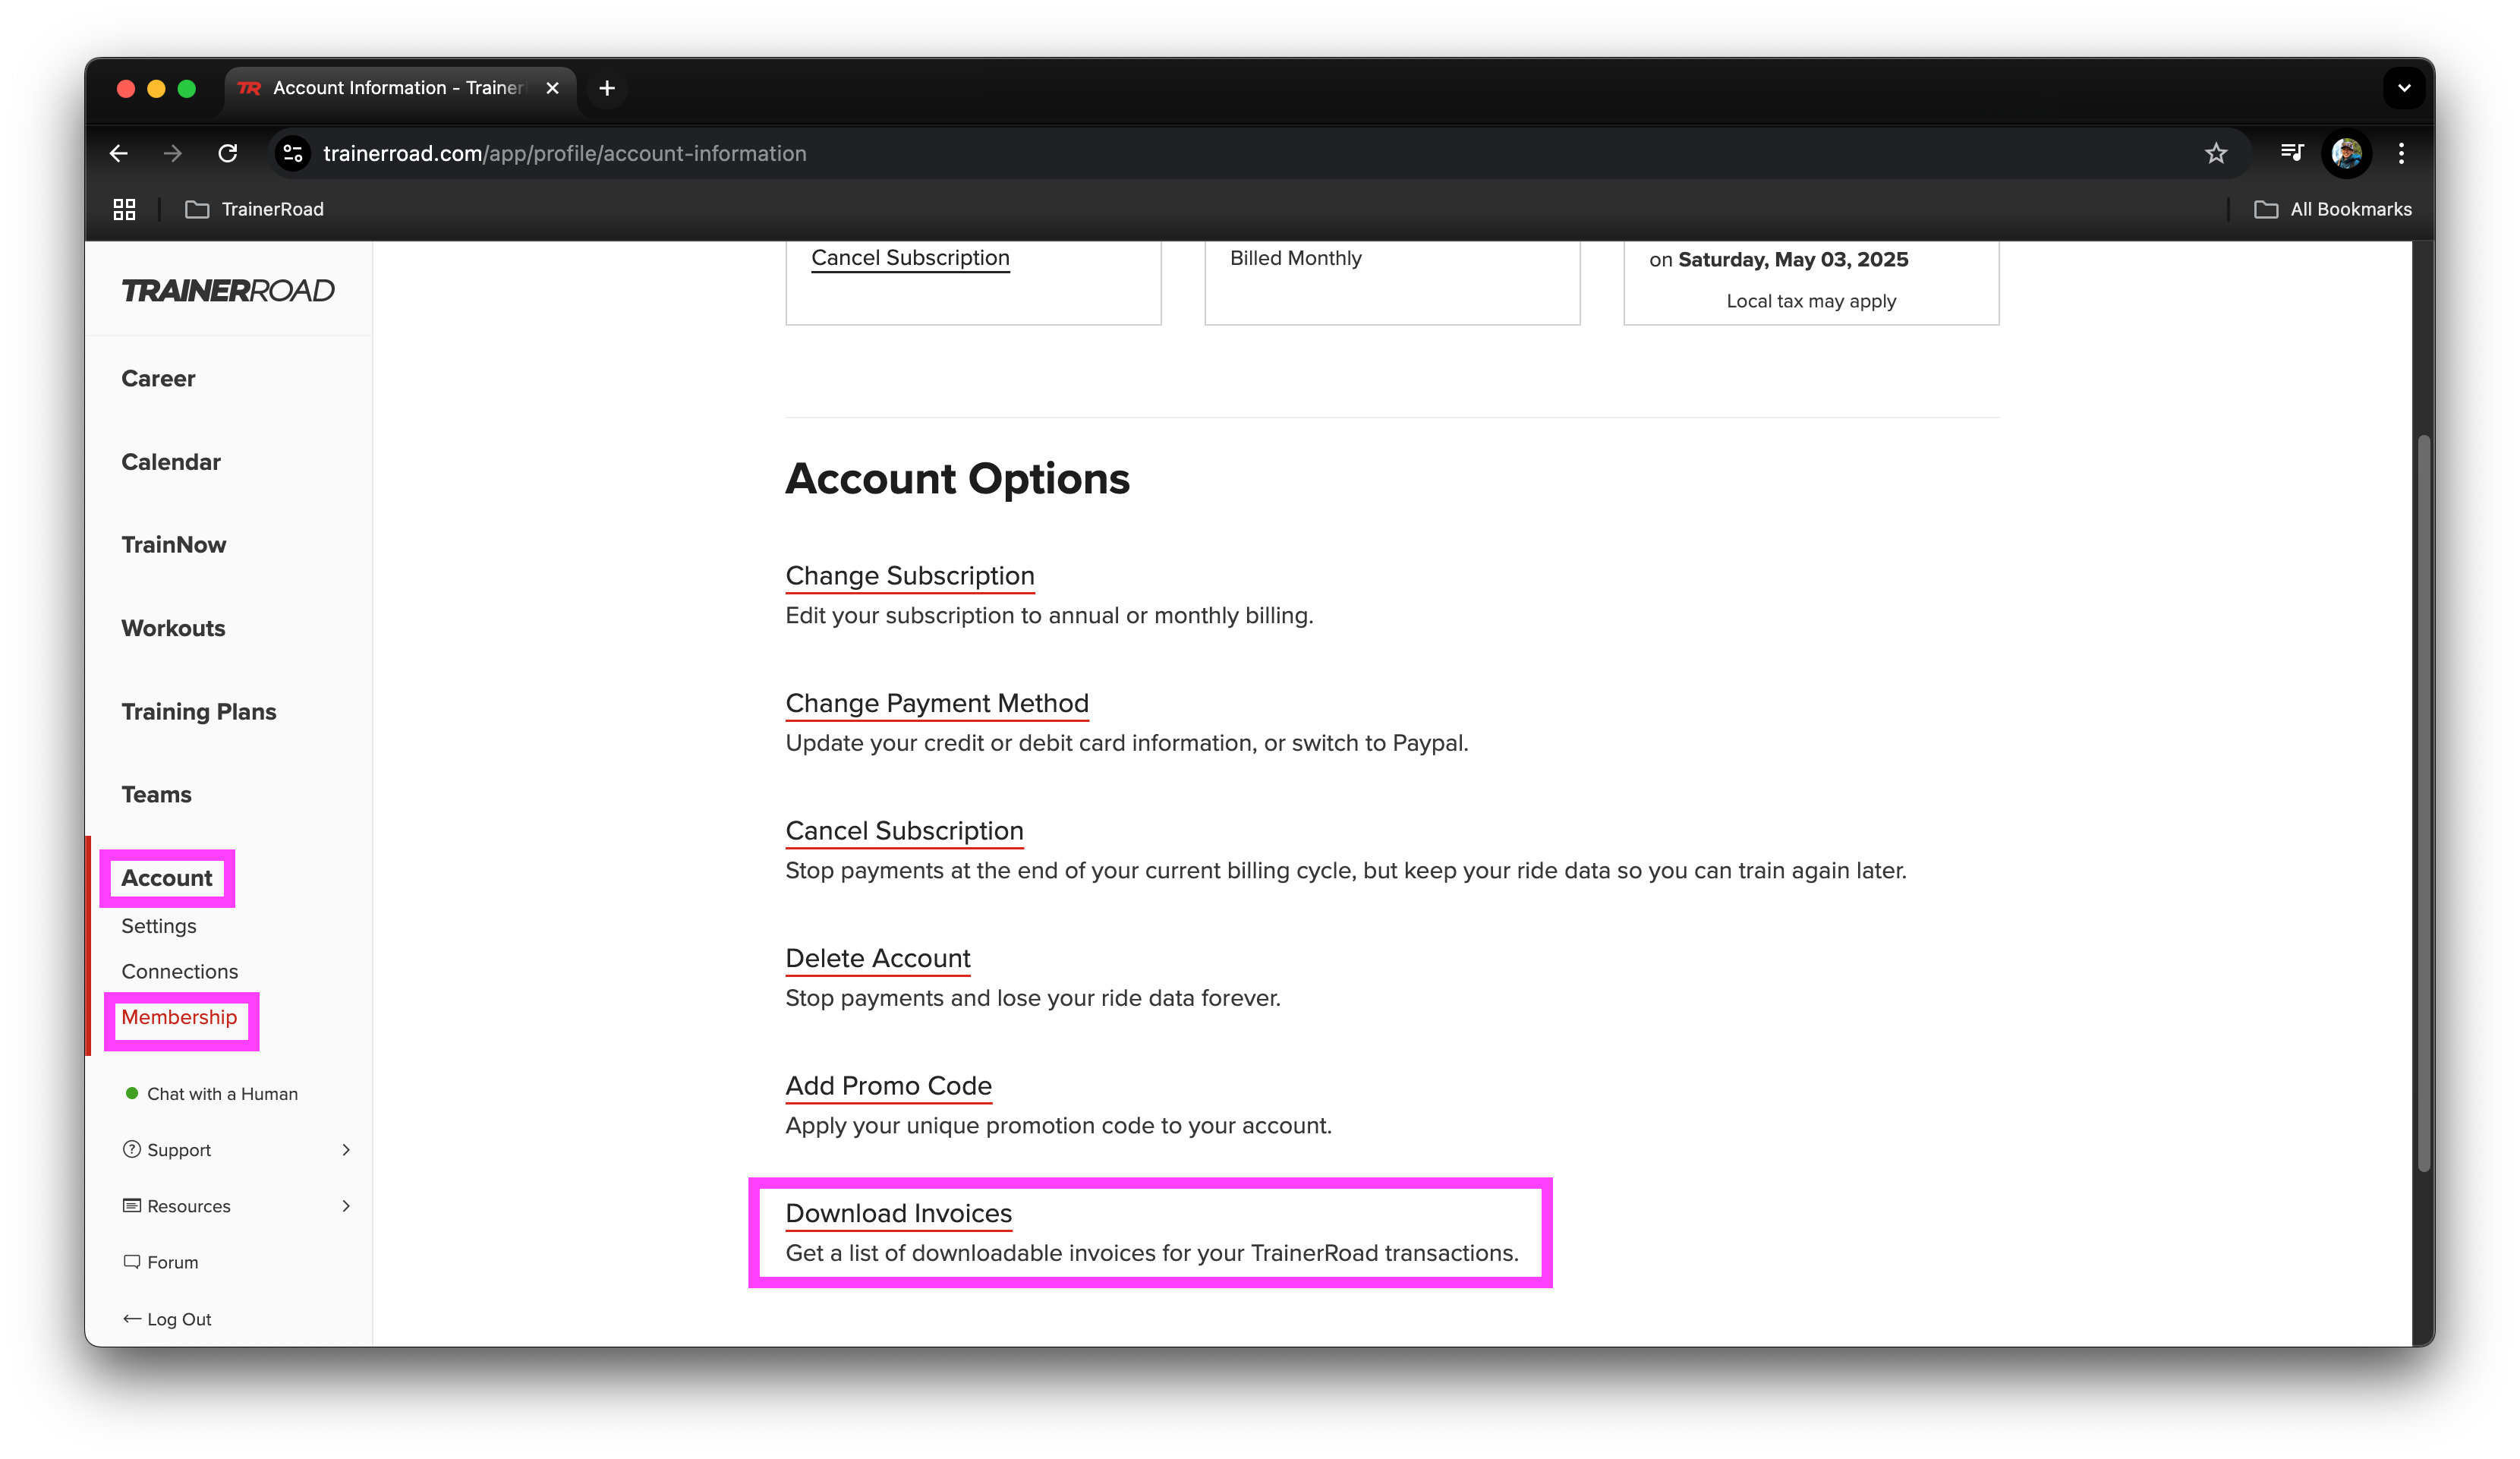Click Cancel Subscription link in top card
The width and height of the screenshot is (2520, 1459).
[910, 258]
